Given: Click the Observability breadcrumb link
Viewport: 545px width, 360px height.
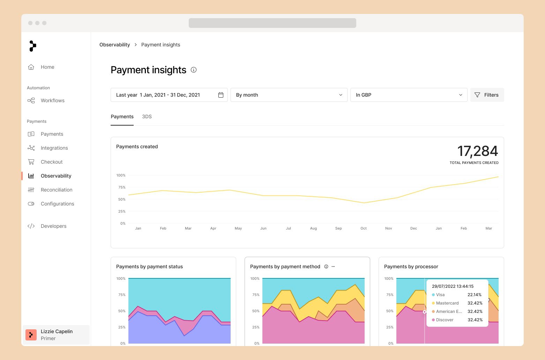Looking at the screenshot, I should (x=114, y=45).
